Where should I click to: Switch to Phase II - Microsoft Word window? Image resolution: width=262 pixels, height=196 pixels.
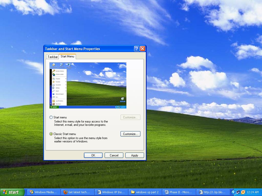179,192
